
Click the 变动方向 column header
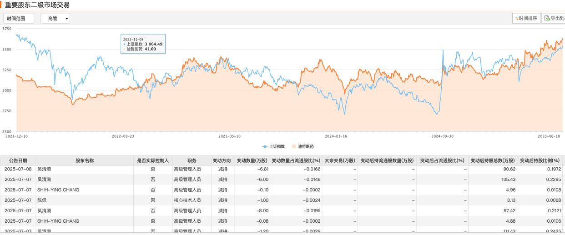(222, 160)
